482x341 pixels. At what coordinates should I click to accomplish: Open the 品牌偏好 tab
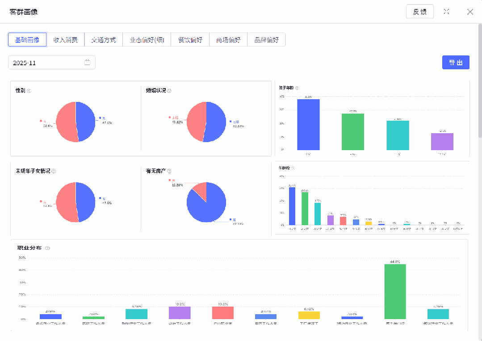pos(267,40)
